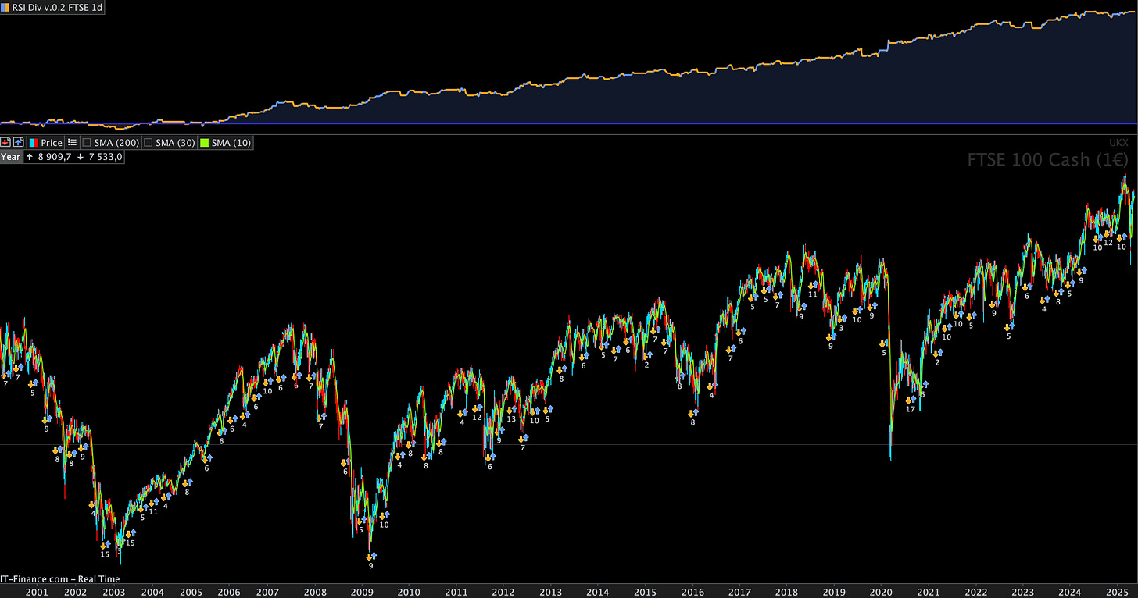Click the 2005 label on the time axis
This screenshot has width=1138, height=598.
pos(191,592)
